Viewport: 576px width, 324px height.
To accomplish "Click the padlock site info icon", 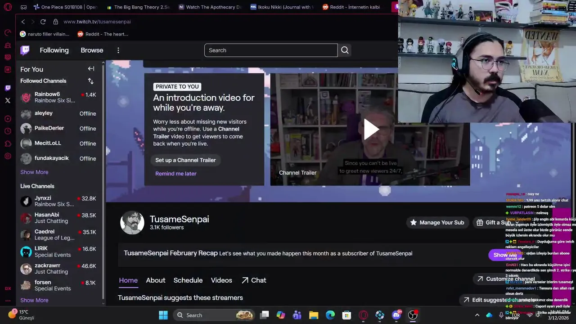I will 55,22.
